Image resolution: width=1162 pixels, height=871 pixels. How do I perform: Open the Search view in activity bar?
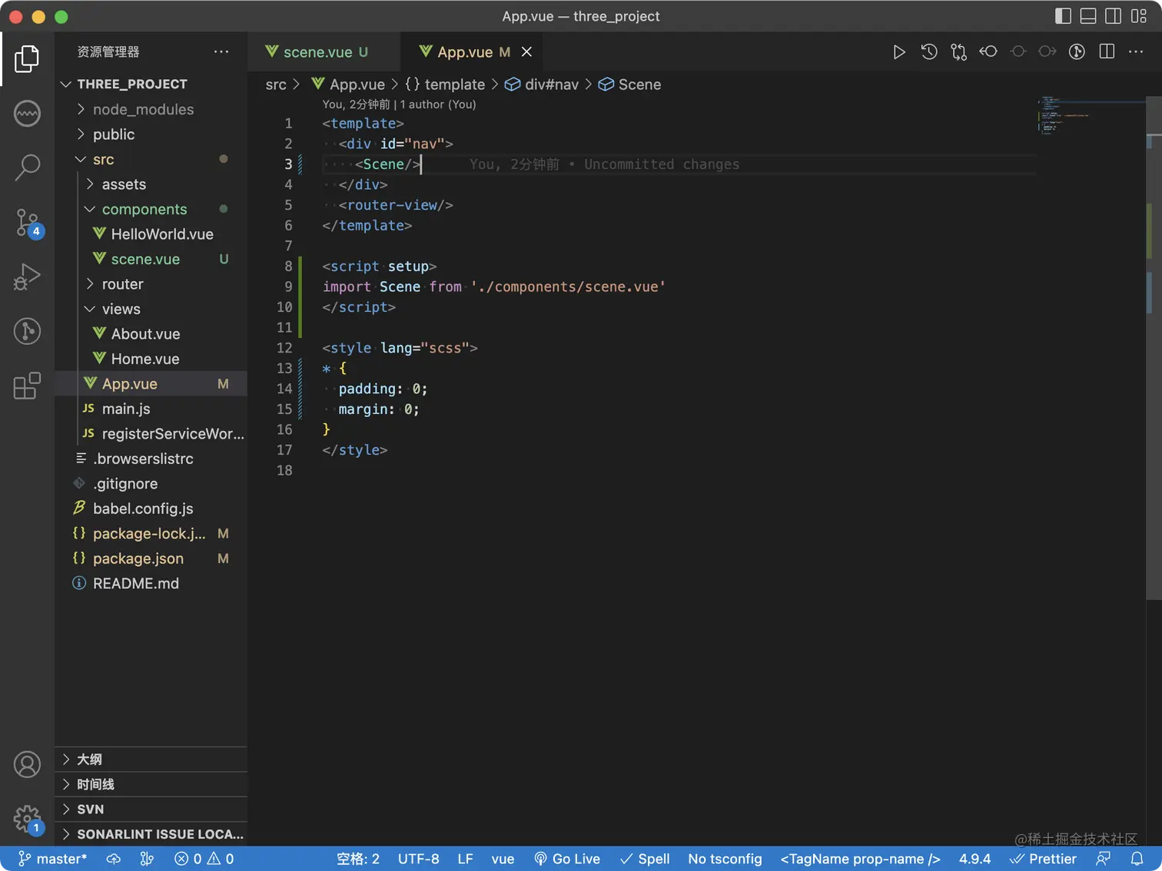tap(27, 167)
